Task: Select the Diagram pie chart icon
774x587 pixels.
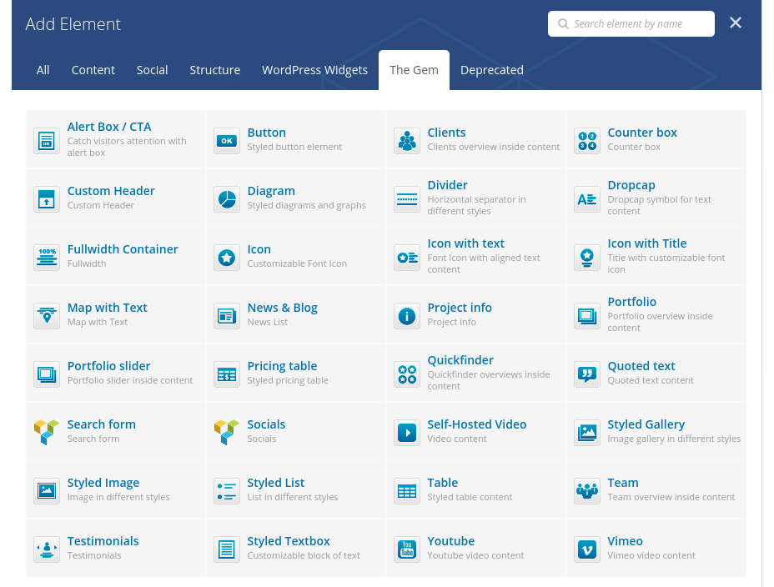Action: pos(227,199)
